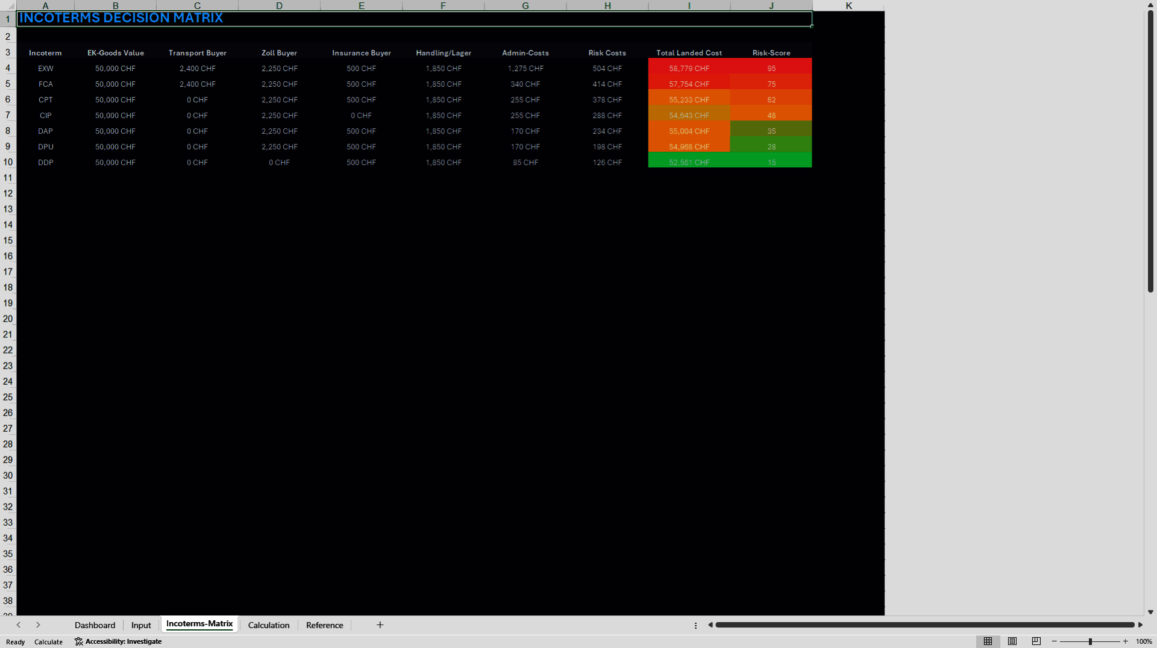Open the Reference sheet tab

click(325, 625)
